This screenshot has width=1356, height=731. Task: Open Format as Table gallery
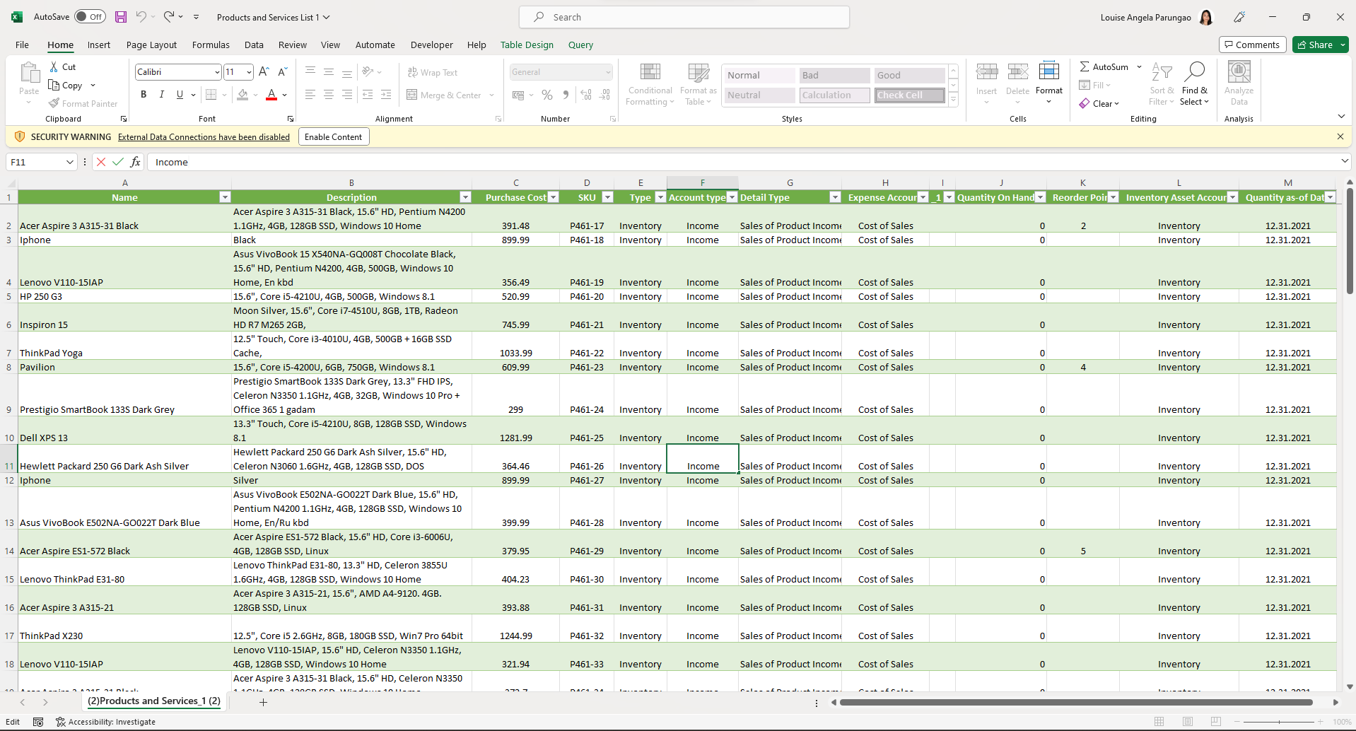(x=699, y=84)
